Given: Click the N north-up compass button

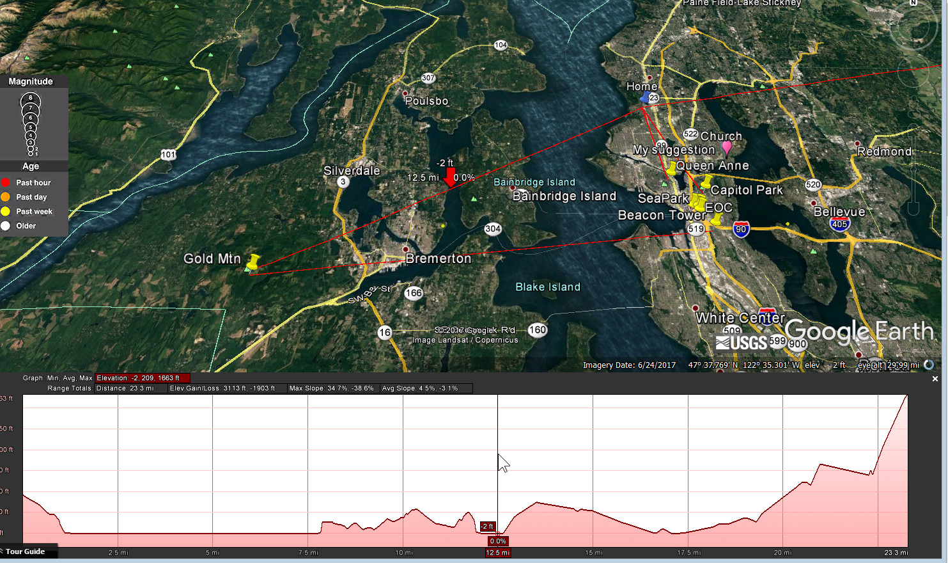Looking at the screenshot, I should click(913, 3).
